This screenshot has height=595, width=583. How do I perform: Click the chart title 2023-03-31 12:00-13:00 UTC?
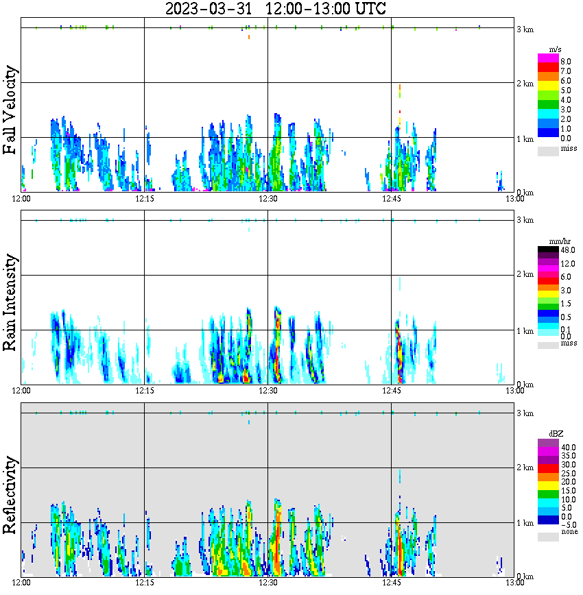(x=275, y=8)
